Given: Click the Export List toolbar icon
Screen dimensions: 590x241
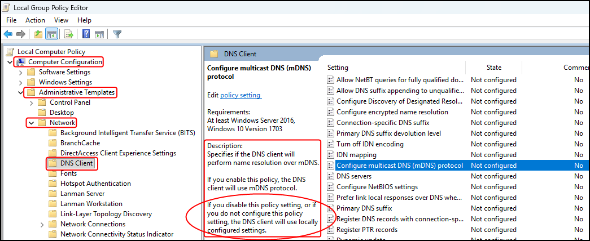Looking at the screenshot, I should [x=69, y=34].
